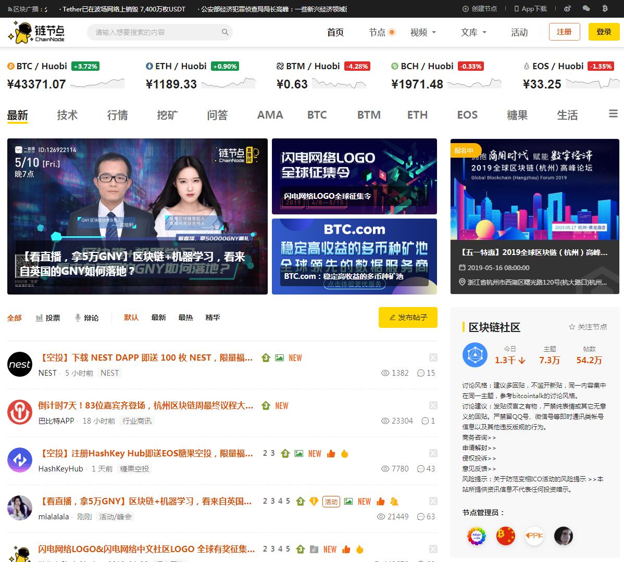Click the image icon on NEST post
This screenshot has width=624, height=562.
[x=279, y=357]
